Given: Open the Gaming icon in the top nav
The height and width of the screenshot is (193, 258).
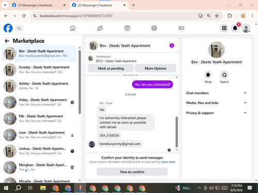Looking at the screenshot, I should coord(181,28).
